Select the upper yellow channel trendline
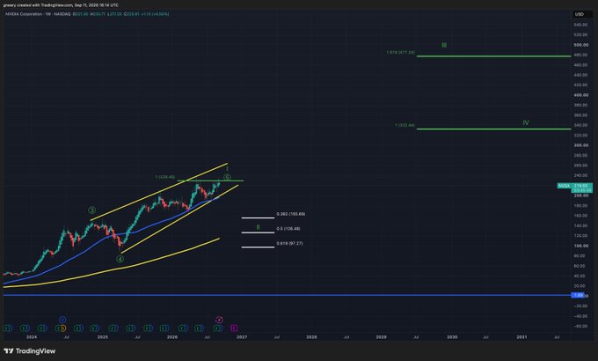598x361 pixels. [x=158, y=192]
